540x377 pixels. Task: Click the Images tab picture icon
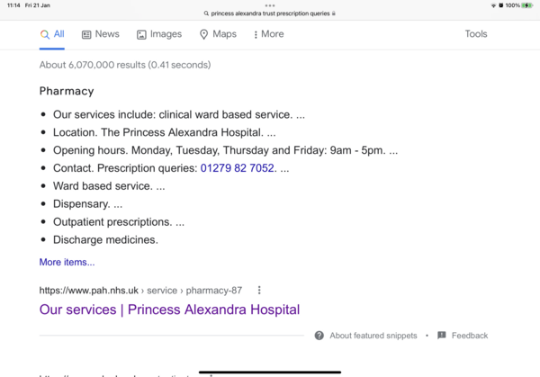pos(141,34)
